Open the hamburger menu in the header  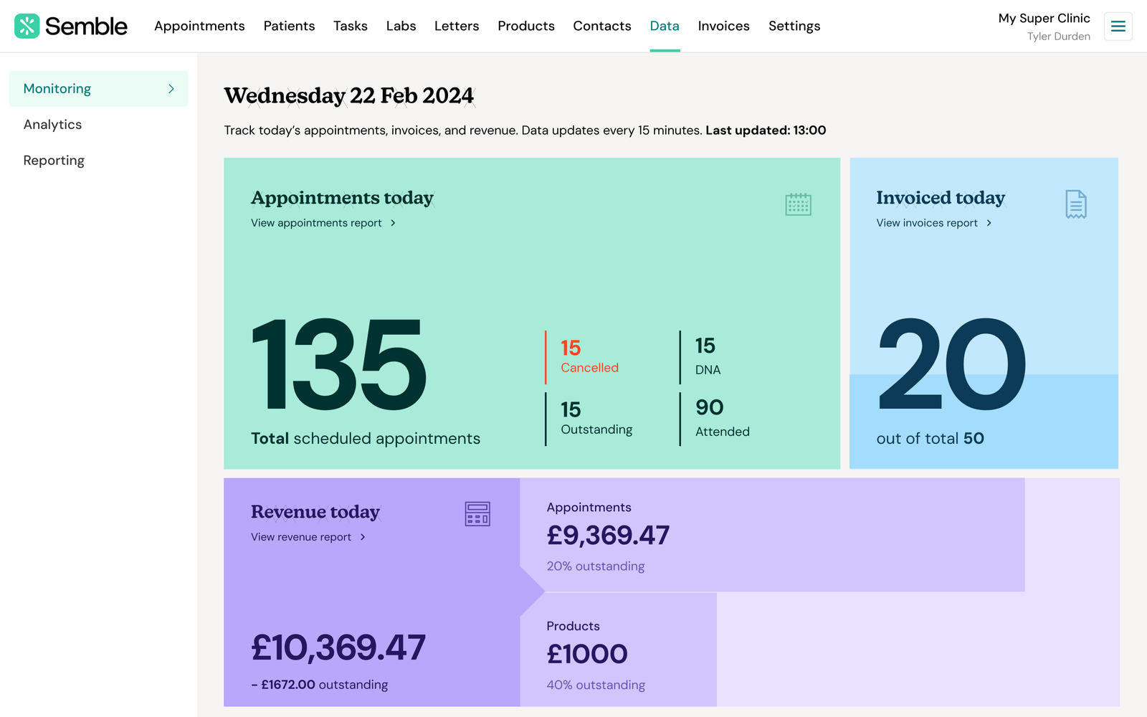[1118, 27]
